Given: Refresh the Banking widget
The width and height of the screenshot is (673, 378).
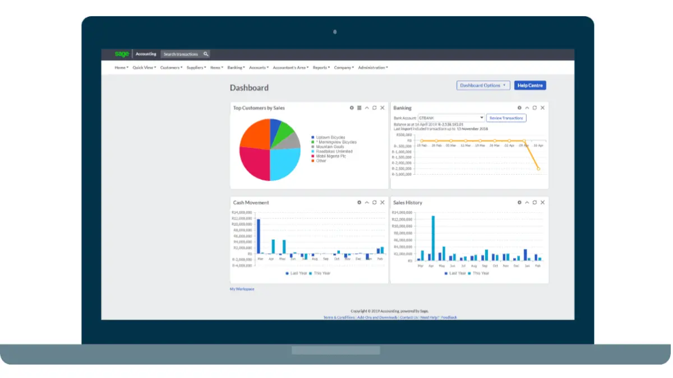Looking at the screenshot, I should (x=534, y=108).
